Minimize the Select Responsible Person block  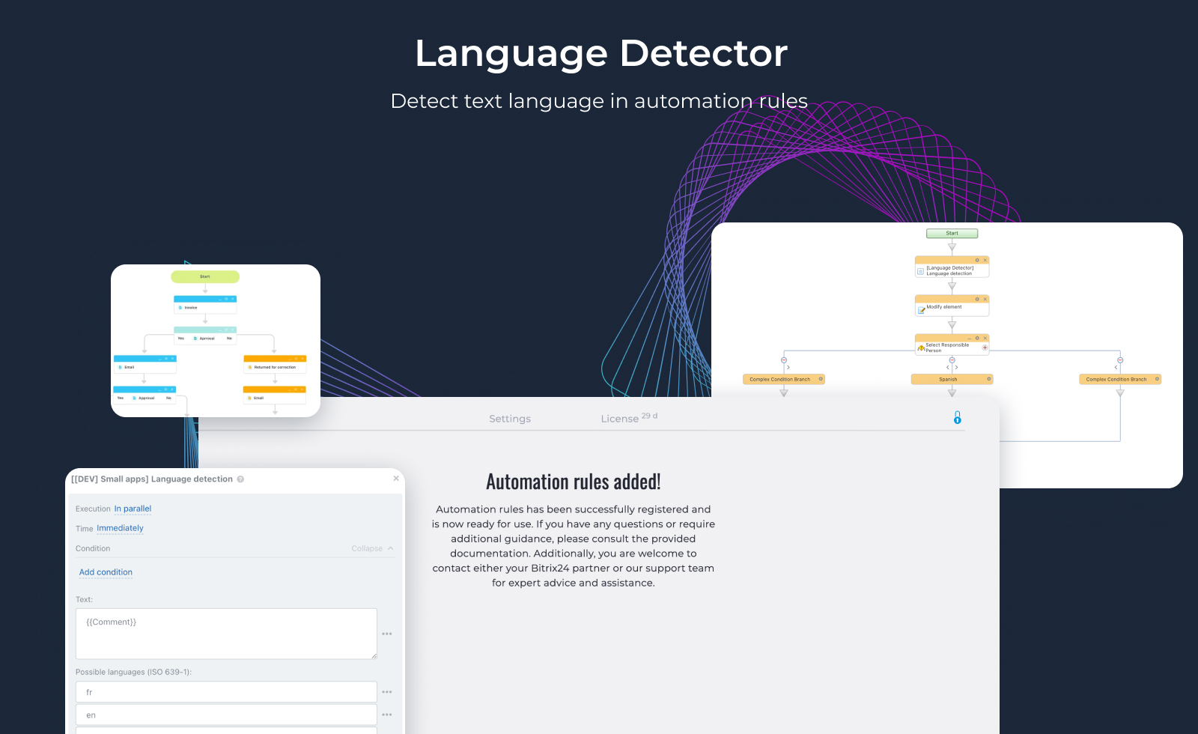coord(969,339)
